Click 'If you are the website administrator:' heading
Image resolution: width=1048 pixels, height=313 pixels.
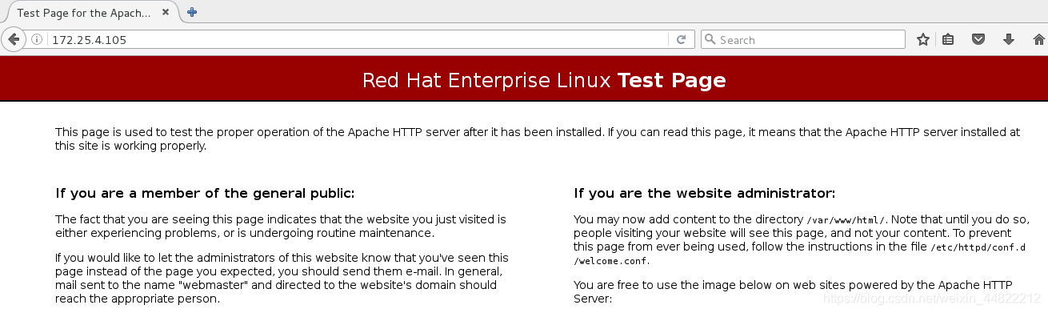click(704, 193)
